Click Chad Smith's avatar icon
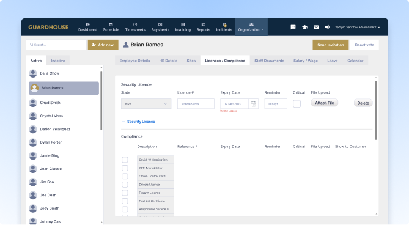The height and width of the screenshot is (225, 409). click(33, 103)
